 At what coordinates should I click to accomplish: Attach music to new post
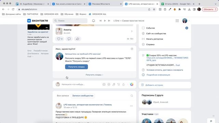pos(114,84)
